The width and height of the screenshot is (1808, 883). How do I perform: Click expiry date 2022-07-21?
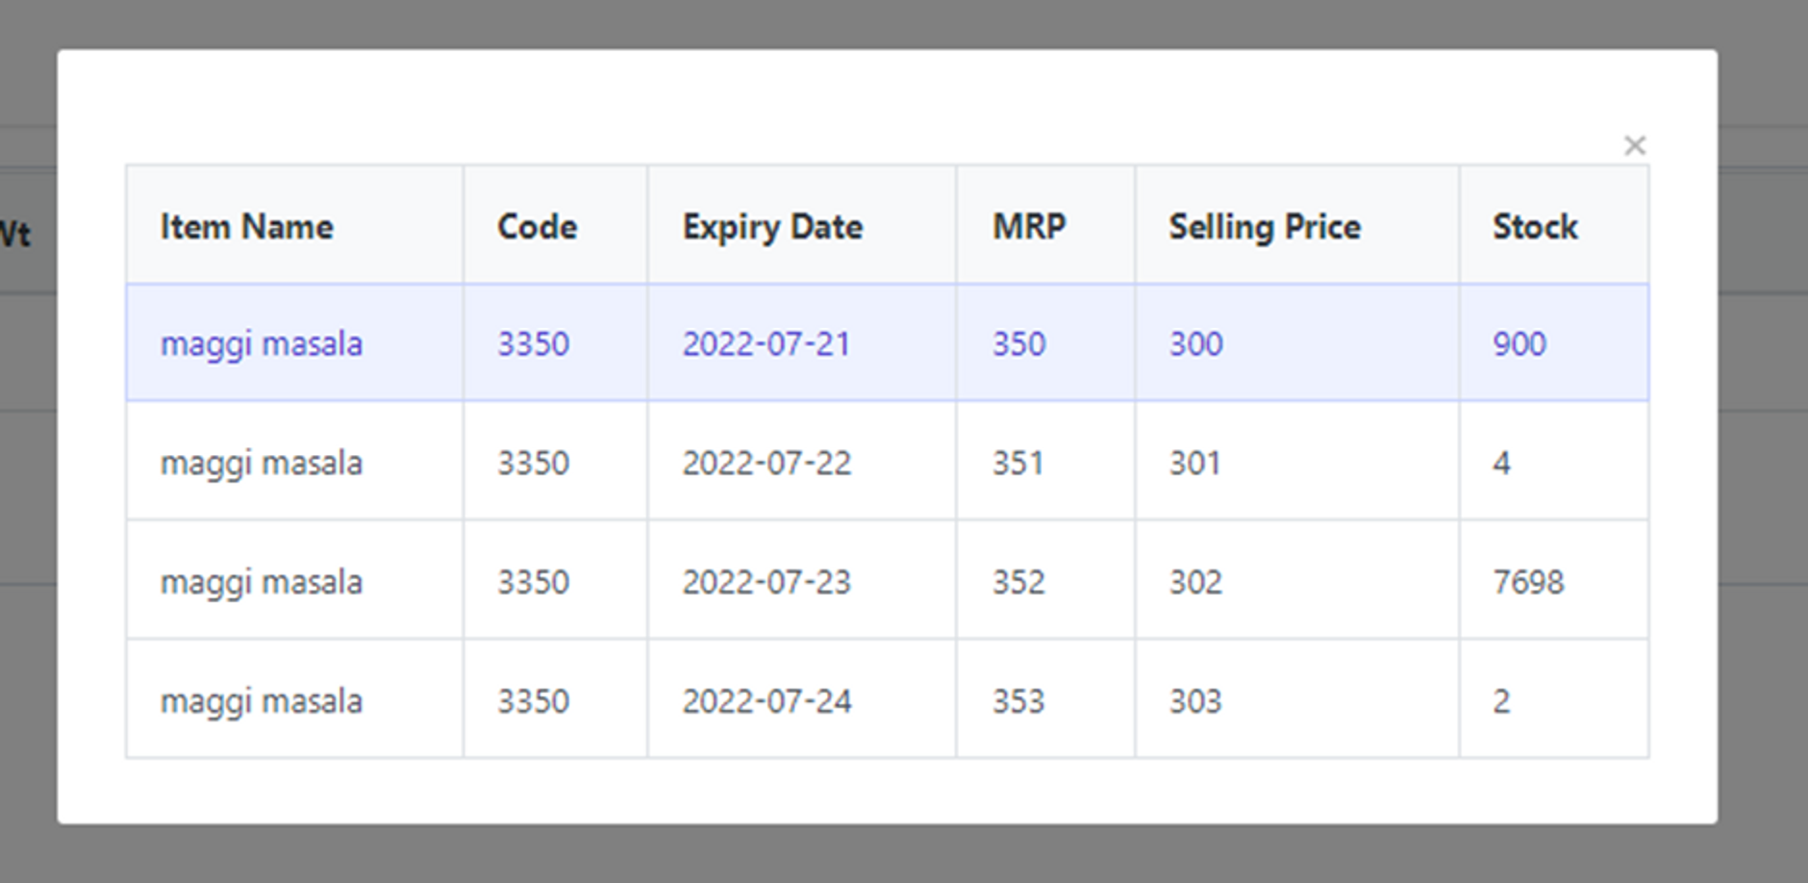pyautogui.click(x=766, y=343)
